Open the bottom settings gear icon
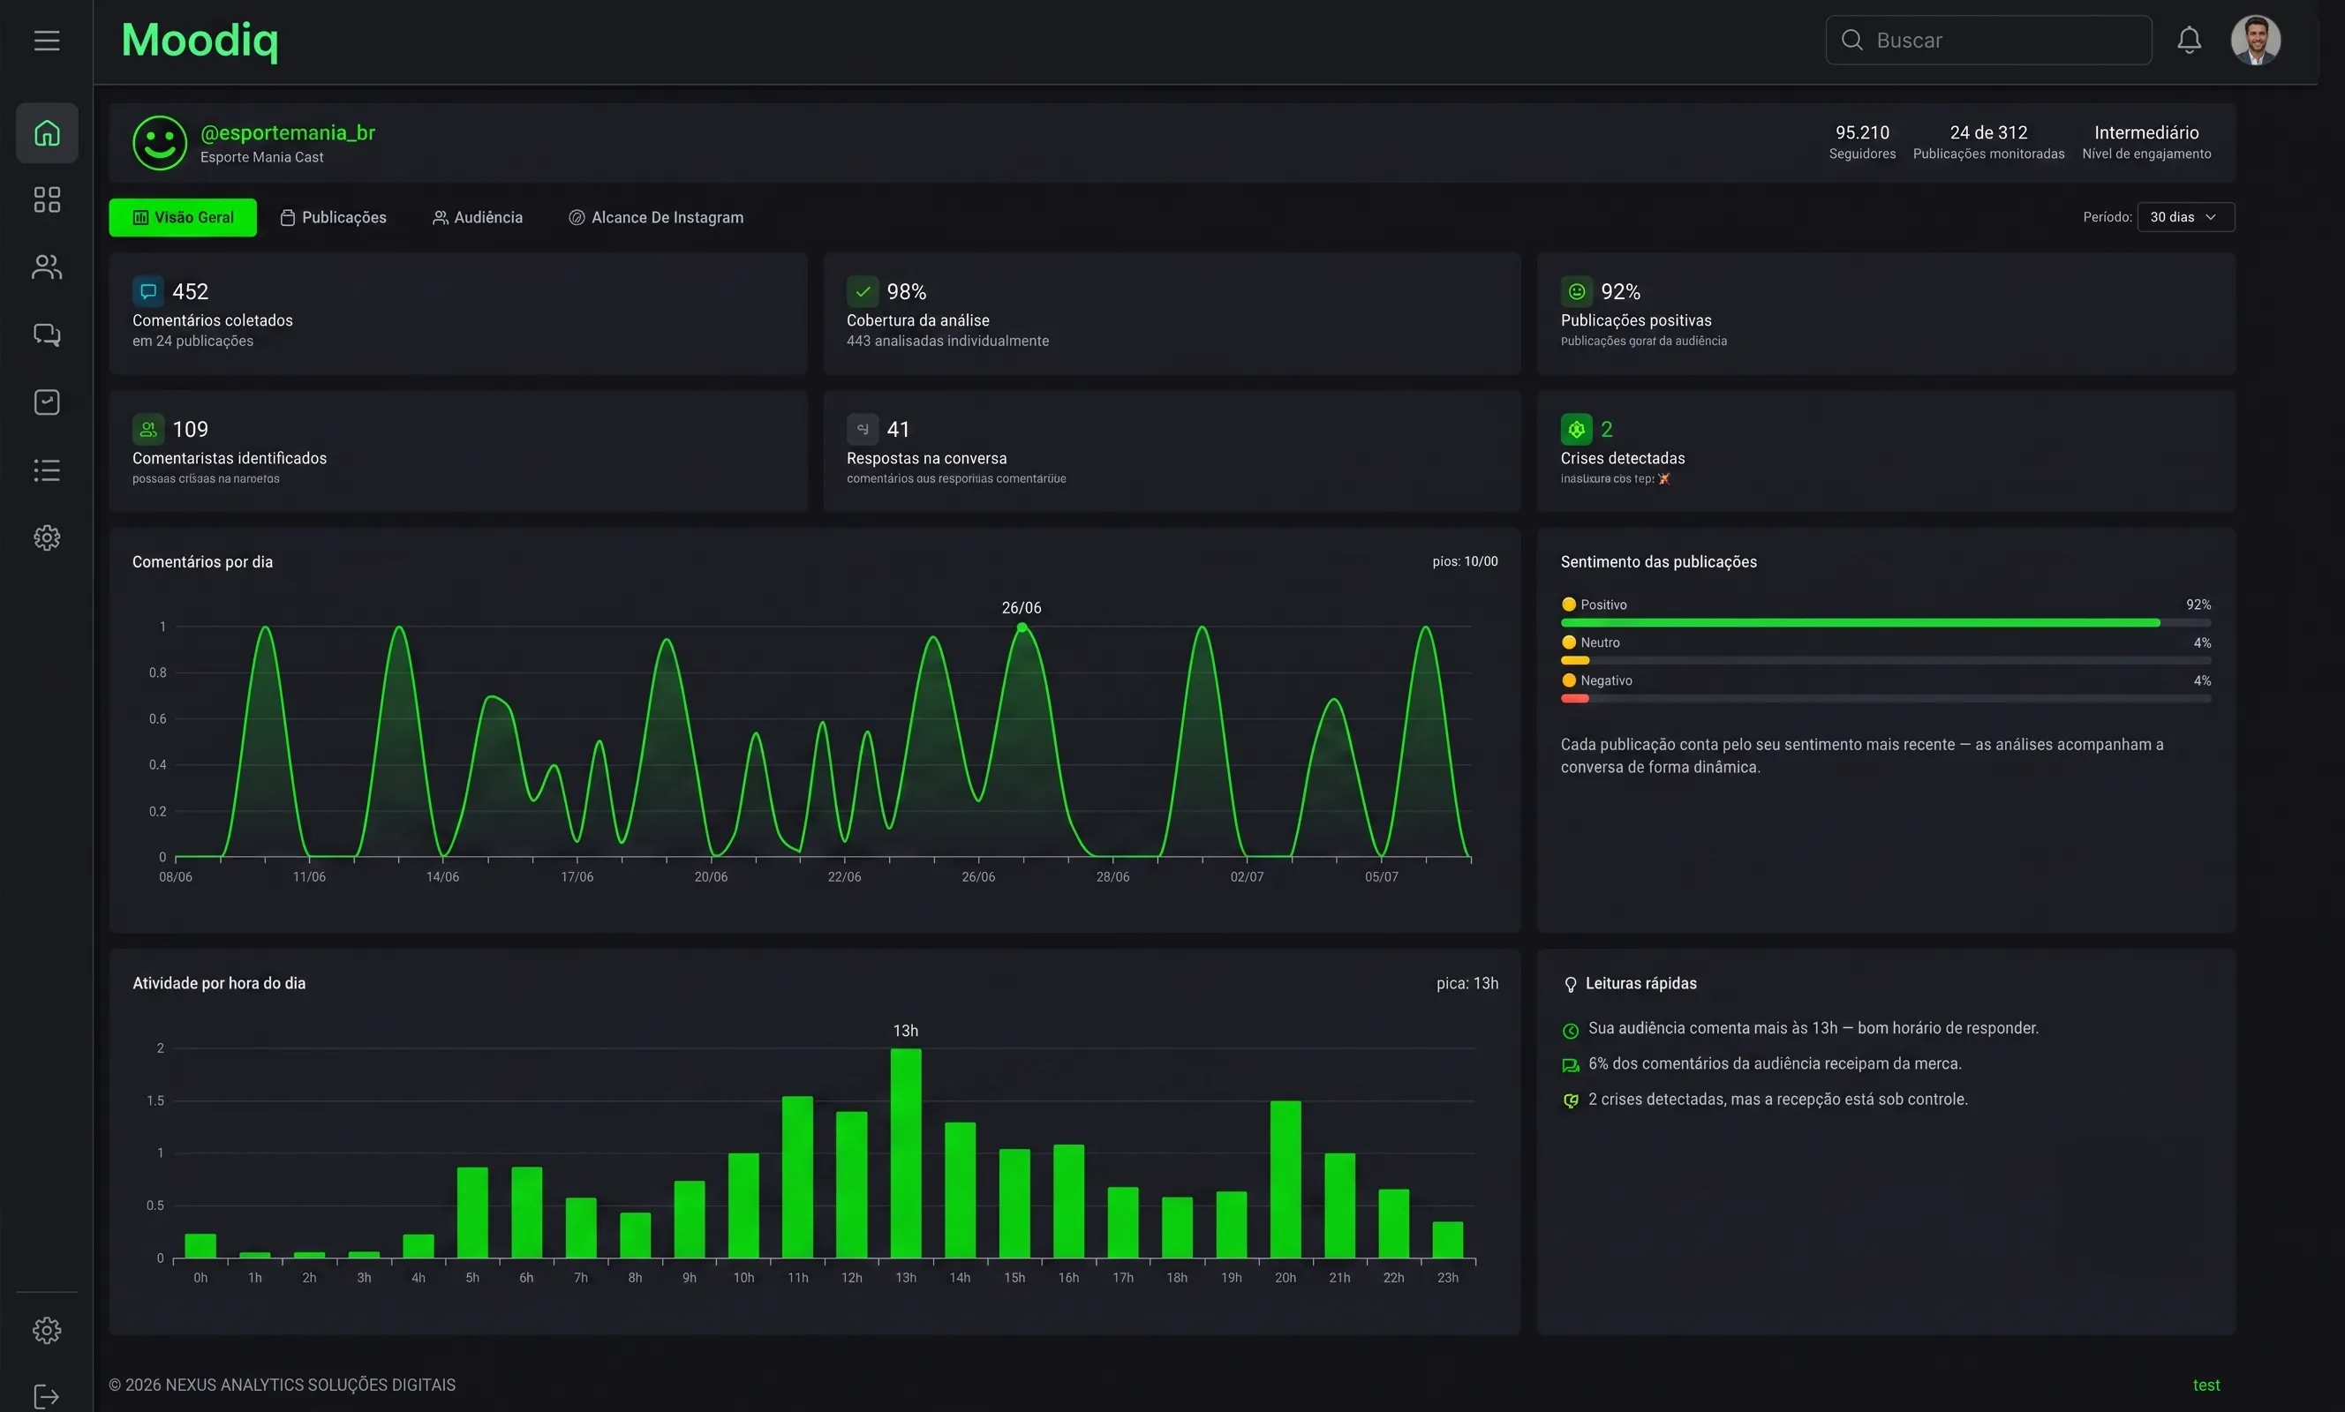 click(47, 1329)
